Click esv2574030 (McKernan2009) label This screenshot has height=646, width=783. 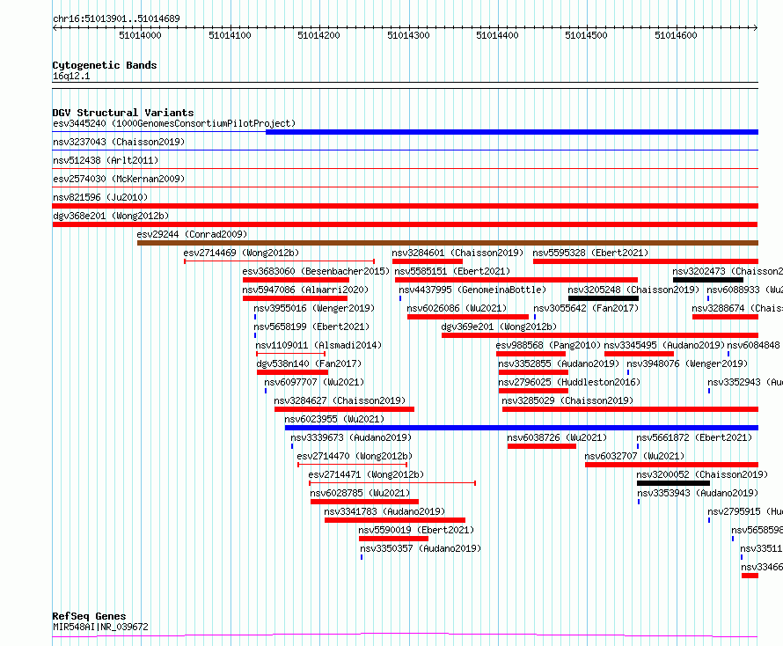tap(119, 179)
